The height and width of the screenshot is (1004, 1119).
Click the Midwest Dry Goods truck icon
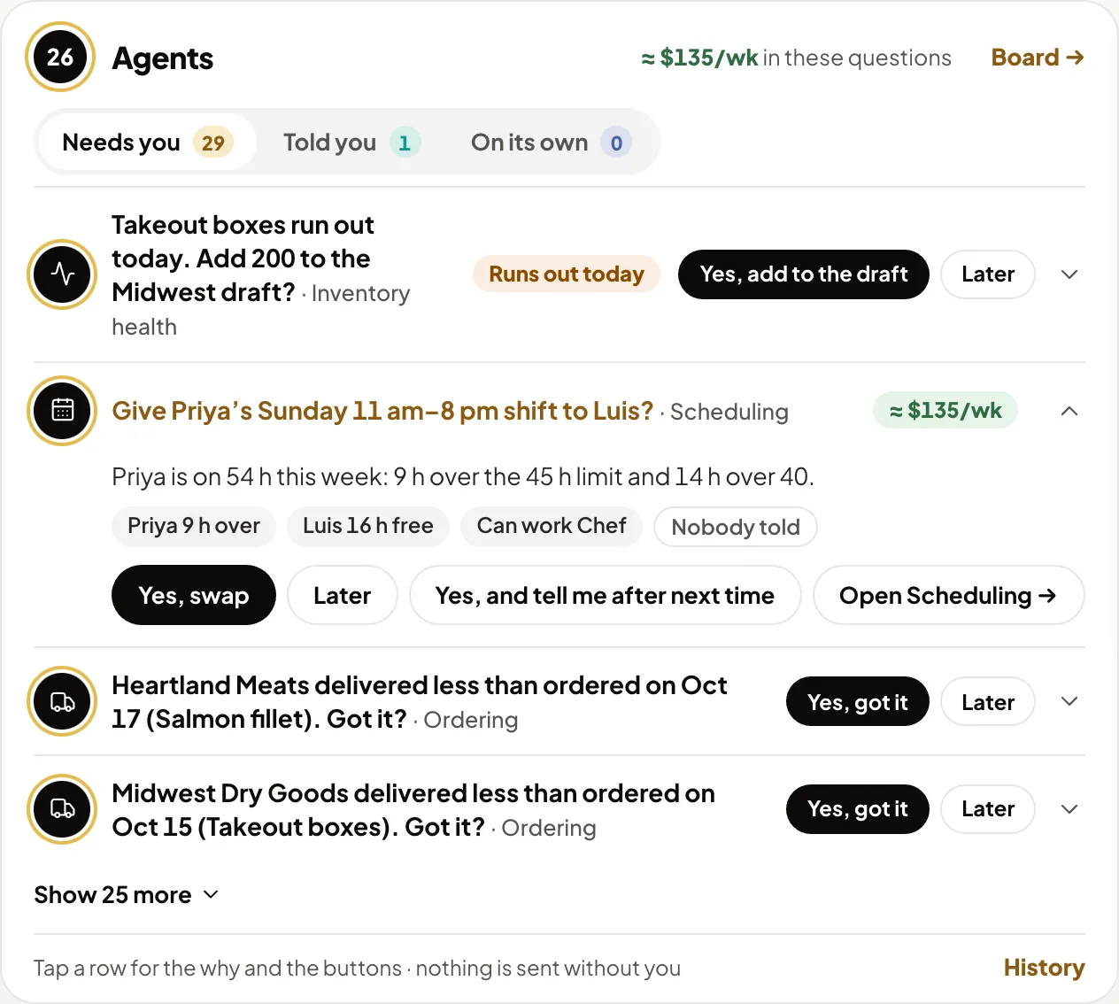coord(62,809)
